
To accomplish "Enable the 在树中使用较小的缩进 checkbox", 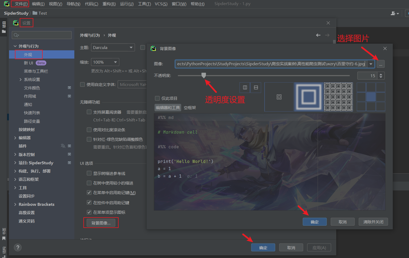I will 89,183.
